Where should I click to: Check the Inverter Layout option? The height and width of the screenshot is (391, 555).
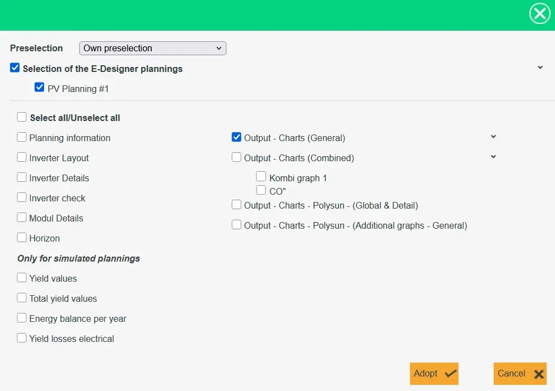pos(22,157)
